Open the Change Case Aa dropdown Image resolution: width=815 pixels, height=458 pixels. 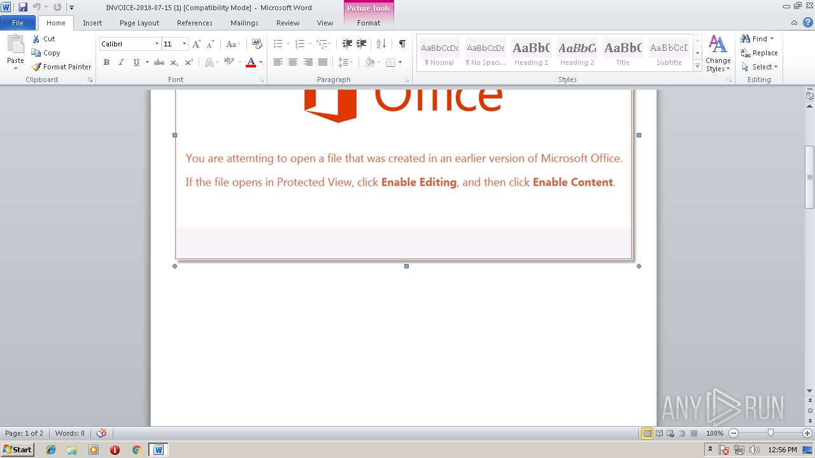232,44
